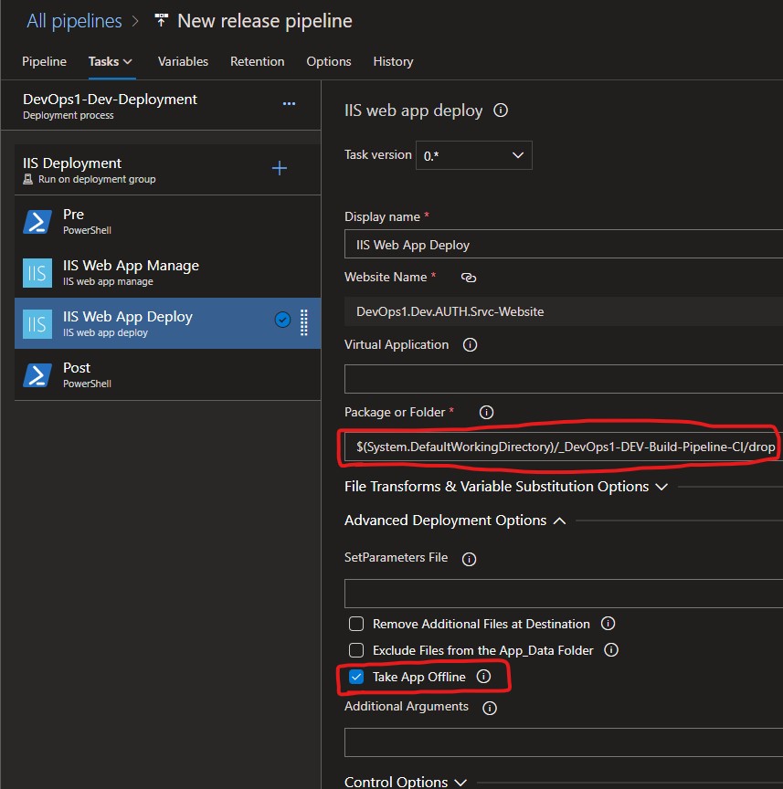Click the Take App Offline info icon

(483, 677)
